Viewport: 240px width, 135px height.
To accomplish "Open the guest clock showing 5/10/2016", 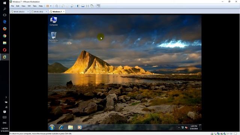I will coord(194,127).
